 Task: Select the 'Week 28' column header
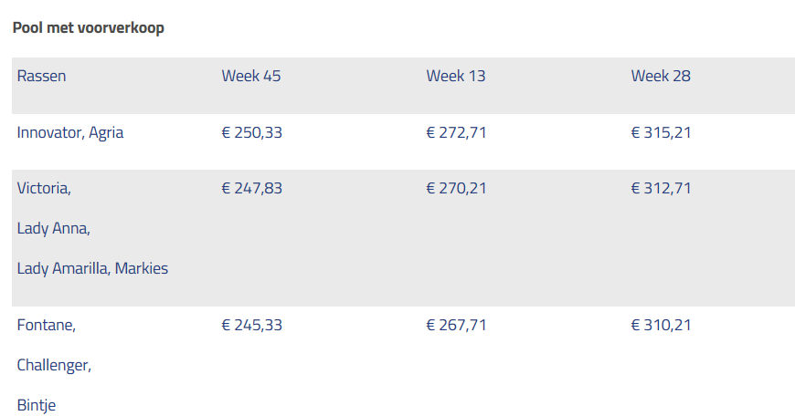coord(661,76)
